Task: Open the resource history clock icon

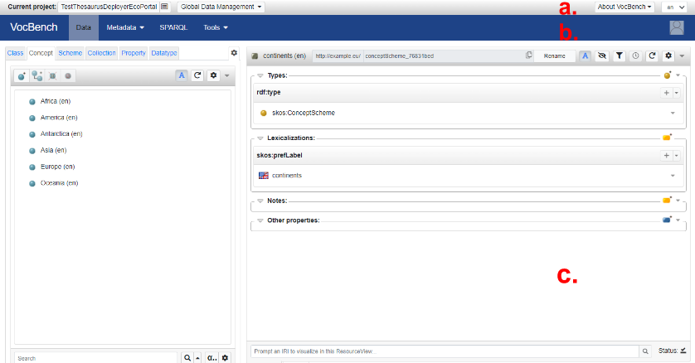Action: click(x=635, y=56)
